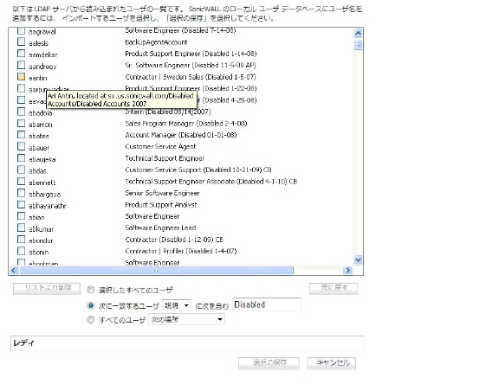The height and width of the screenshot is (384, 499).
Task: Click the Customer Service Agent description
Action: pyautogui.click(x=160, y=146)
